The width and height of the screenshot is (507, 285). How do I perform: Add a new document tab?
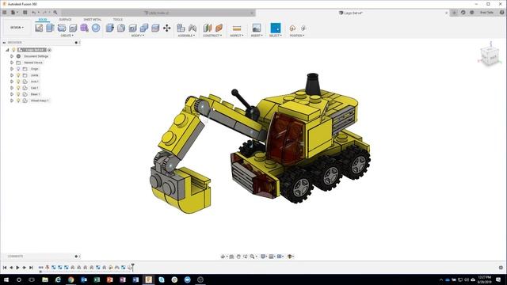[454, 13]
